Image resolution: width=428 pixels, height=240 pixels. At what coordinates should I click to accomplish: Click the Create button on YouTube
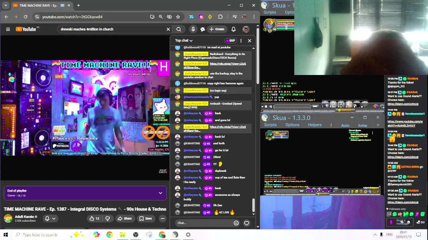(x=217, y=29)
